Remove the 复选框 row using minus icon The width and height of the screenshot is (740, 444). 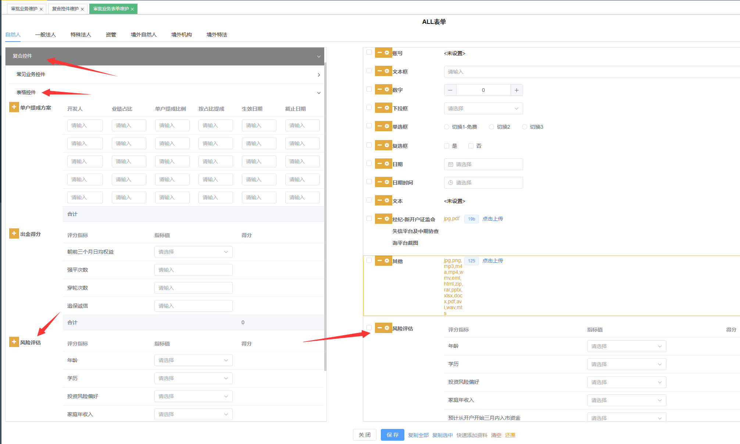point(379,146)
